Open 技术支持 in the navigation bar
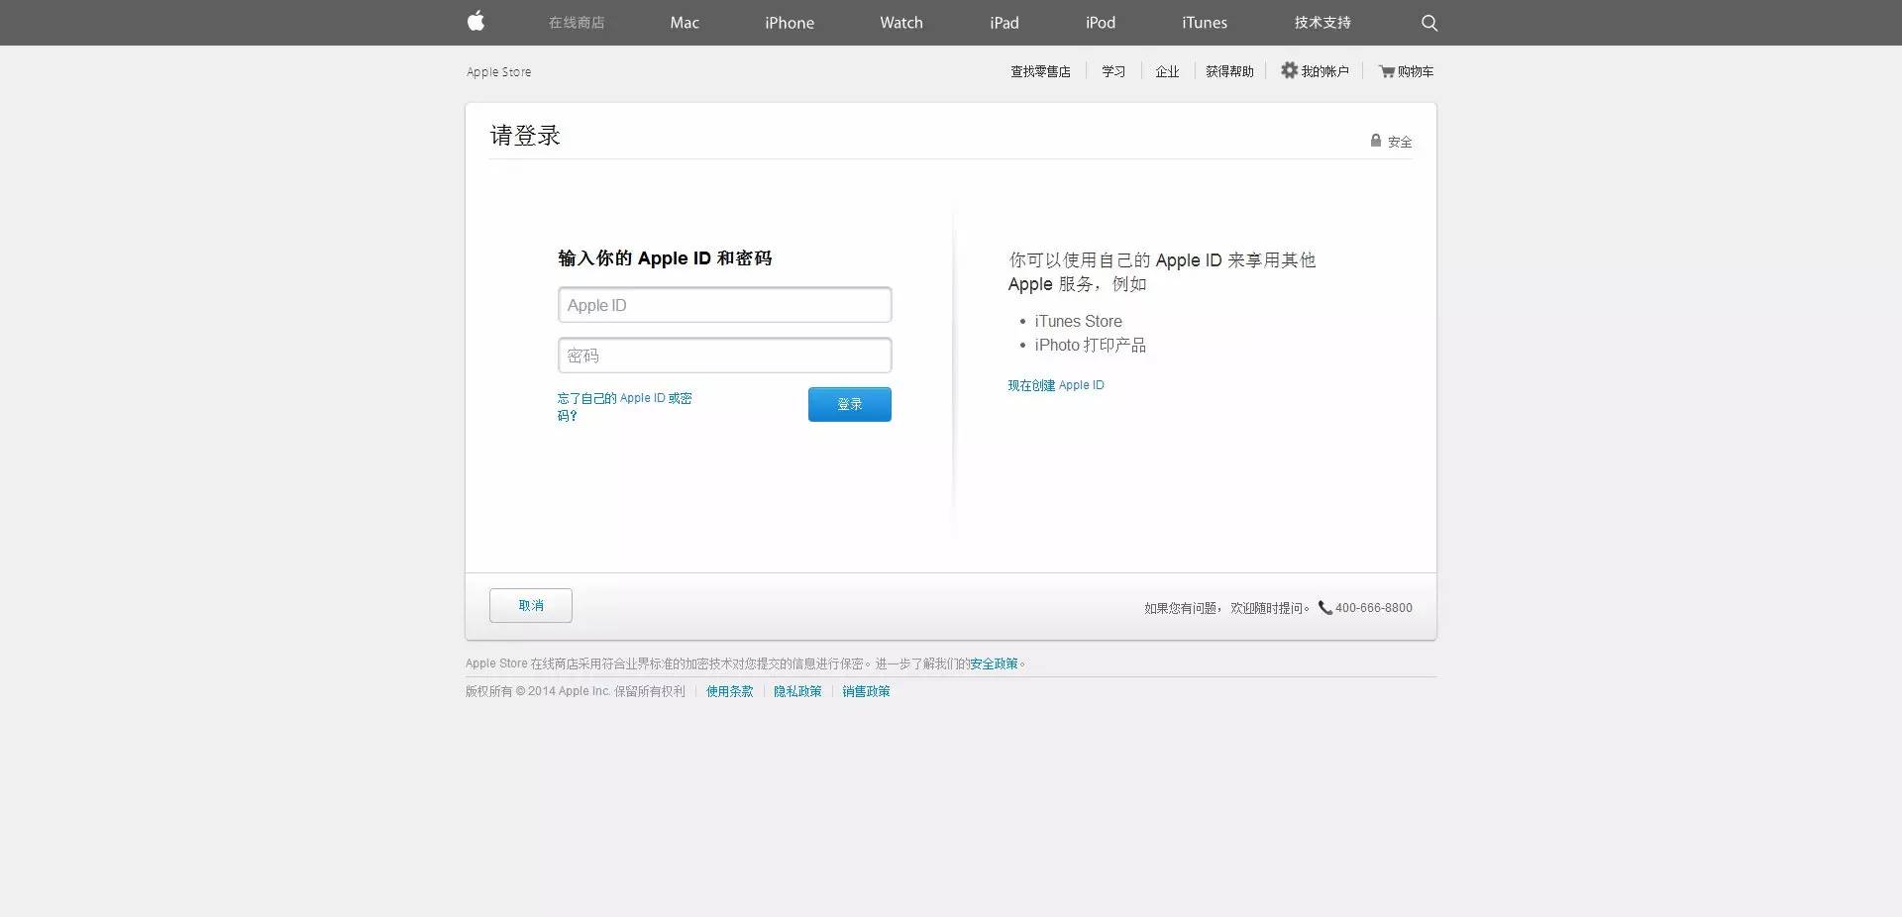 (x=1321, y=23)
